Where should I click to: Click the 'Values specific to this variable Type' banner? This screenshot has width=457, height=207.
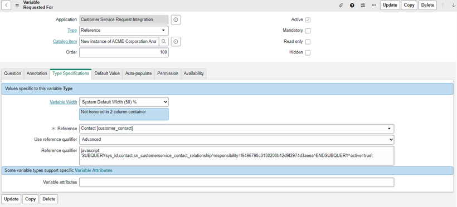tap(227, 89)
